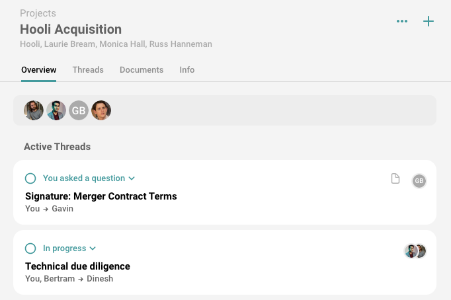Open the Technical due diligence thread
This screenshot has height=300, width=451.
(77, 266)
